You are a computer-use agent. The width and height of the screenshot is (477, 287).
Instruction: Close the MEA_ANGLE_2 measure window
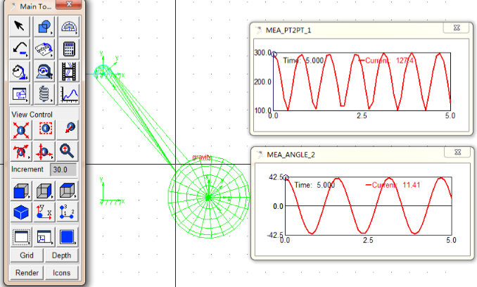tap(457, 153)
